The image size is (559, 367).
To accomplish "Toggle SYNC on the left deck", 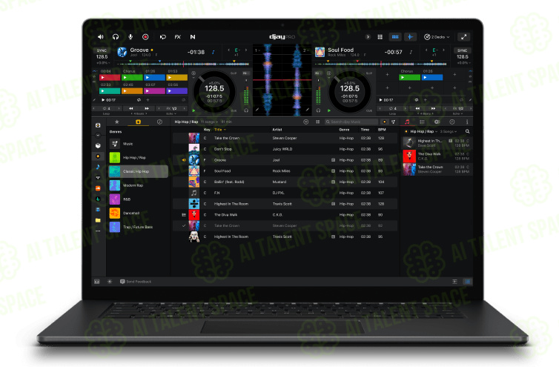I will [102, 50].
